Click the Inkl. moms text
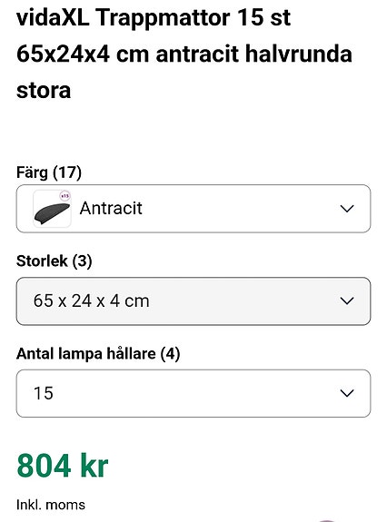387x522 pixels. pyautogui.click(x=51, y=505)
